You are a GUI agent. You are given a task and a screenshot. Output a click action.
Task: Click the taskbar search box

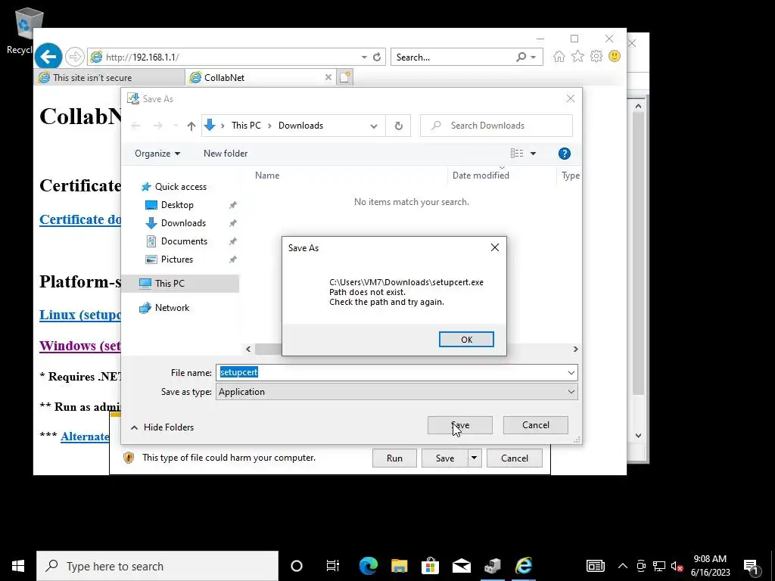(x=157, y=566)
